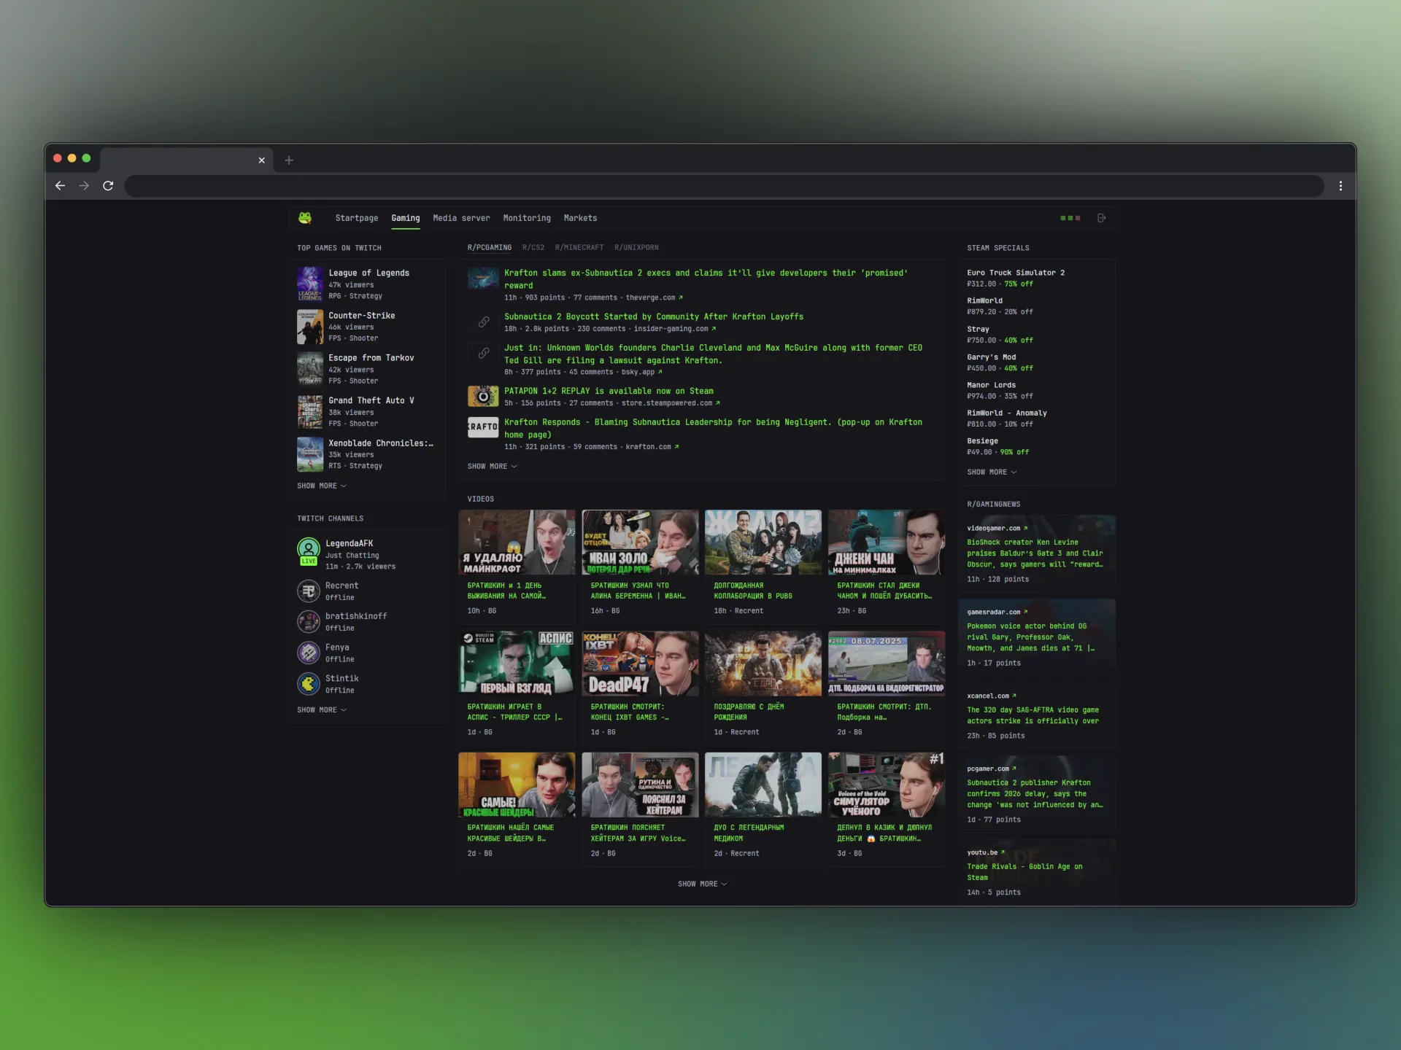Play video 'Иван Золо' thumbnail

640,542
